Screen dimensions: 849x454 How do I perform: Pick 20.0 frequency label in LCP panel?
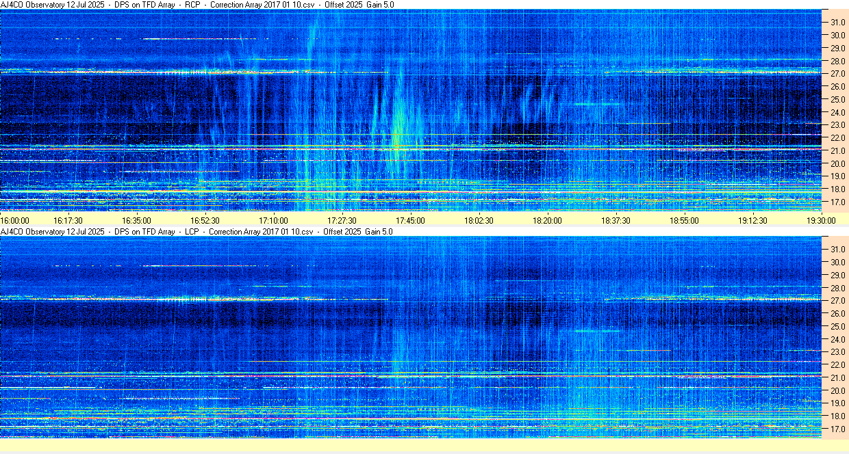(837, 391)
